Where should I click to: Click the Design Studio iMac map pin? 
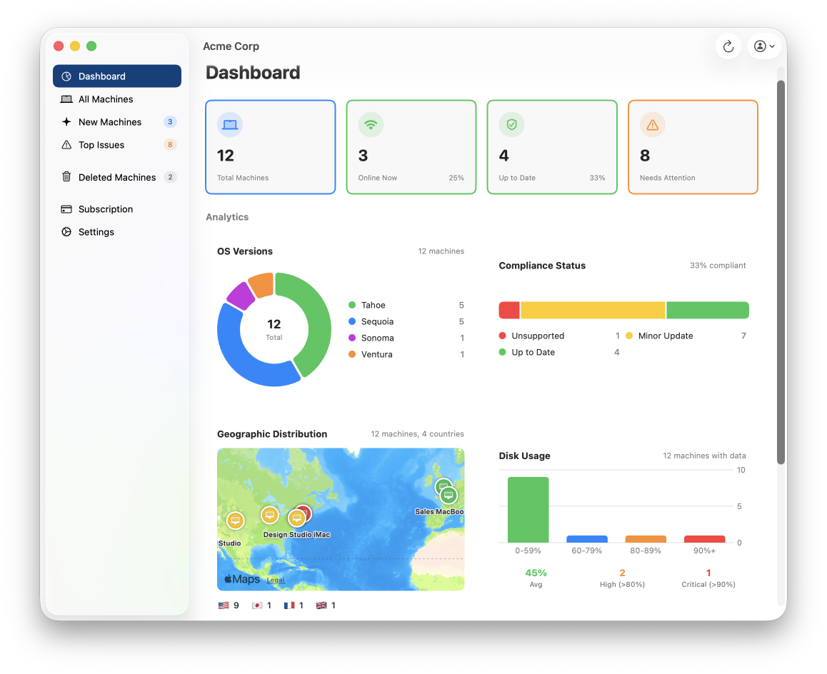(x=297, y=518)
